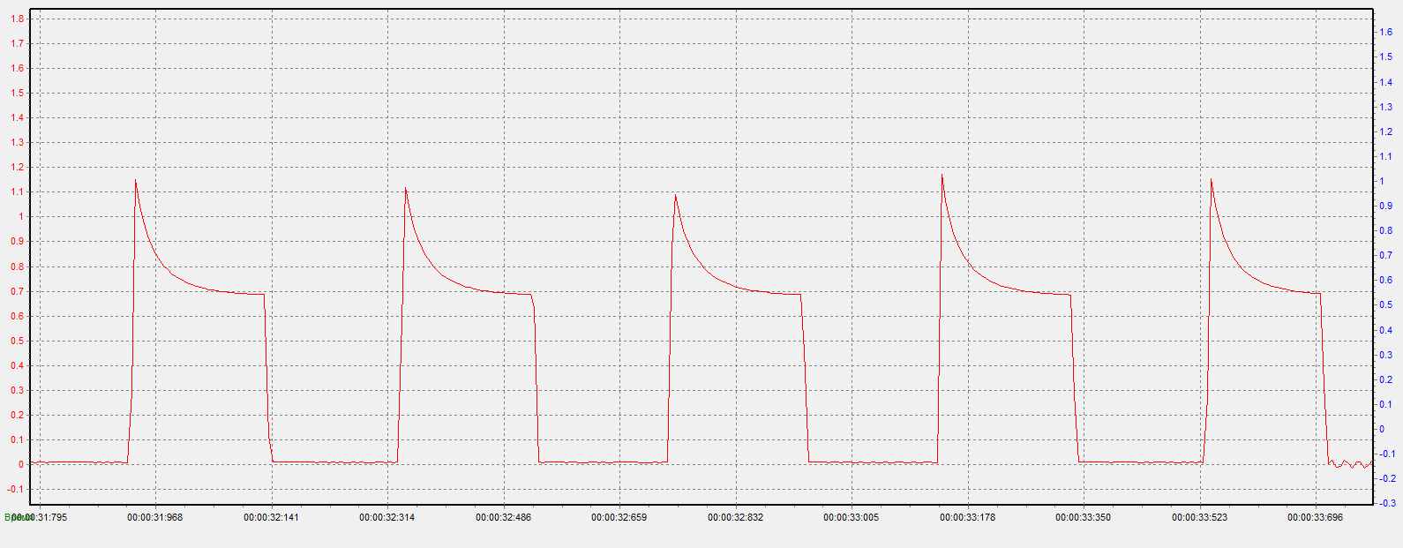The image size is (1403, 548).
Task: Click the noisy ripple at the trace end
Action: (x=1350, y=463)
